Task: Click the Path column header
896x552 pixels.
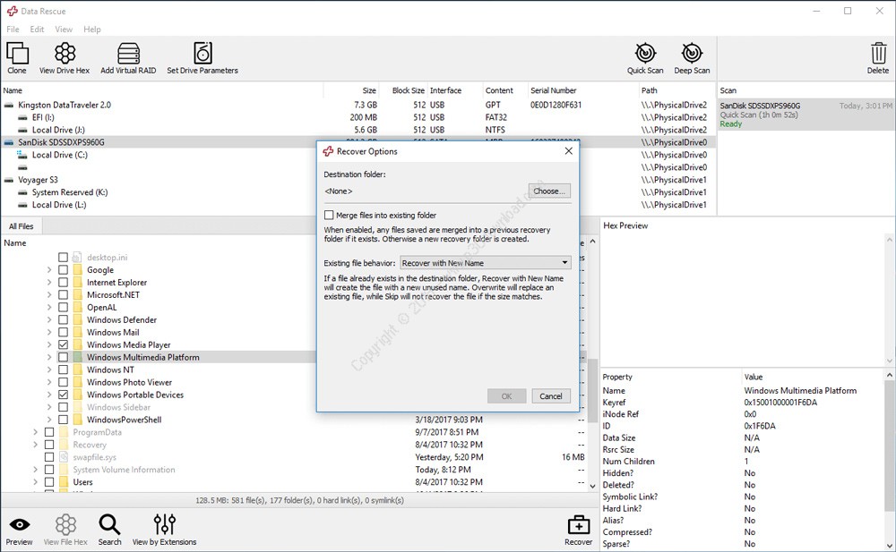Action: (x=649, y=90)
